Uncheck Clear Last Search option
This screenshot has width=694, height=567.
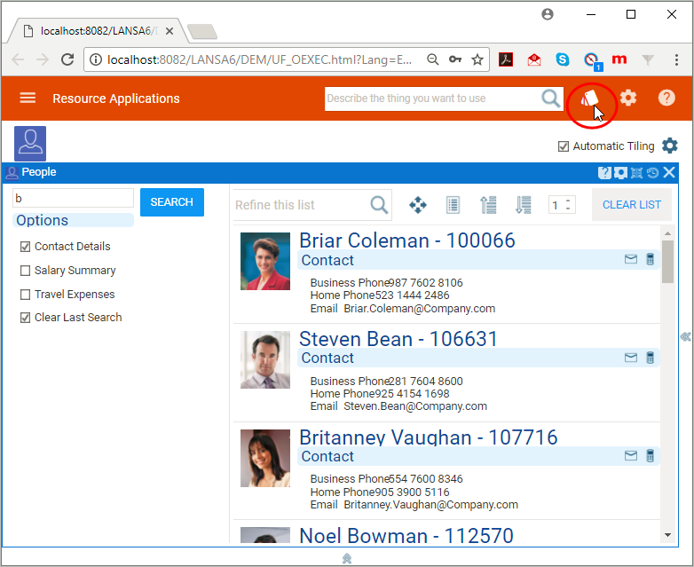[x=25, y=318]
